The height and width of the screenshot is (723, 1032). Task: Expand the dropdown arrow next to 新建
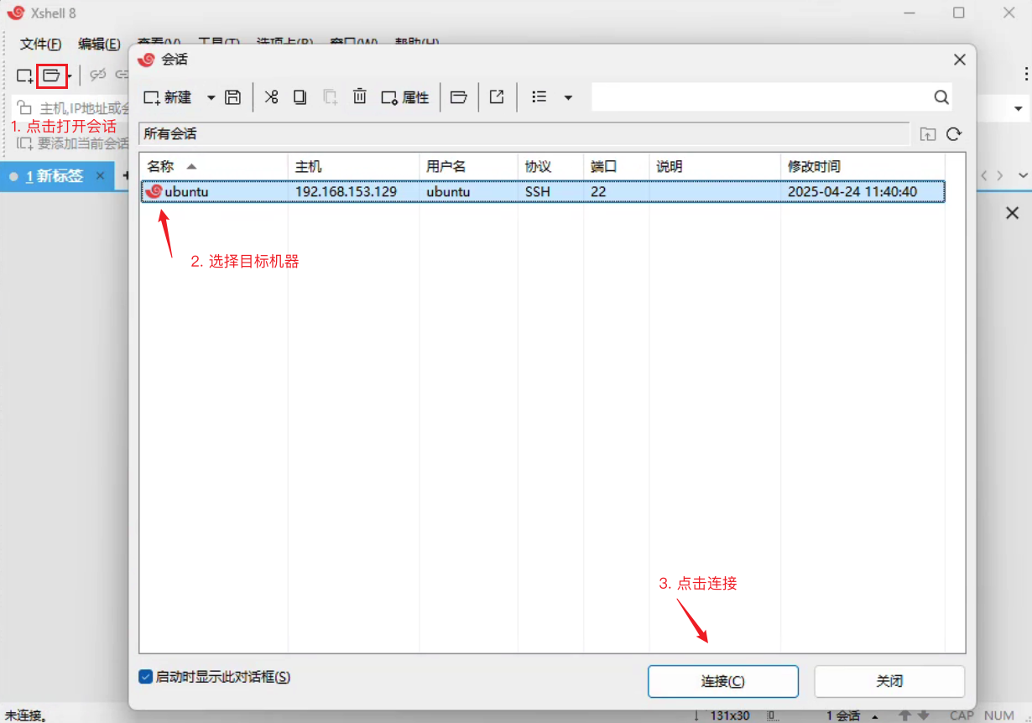click(x=211, y=97)
